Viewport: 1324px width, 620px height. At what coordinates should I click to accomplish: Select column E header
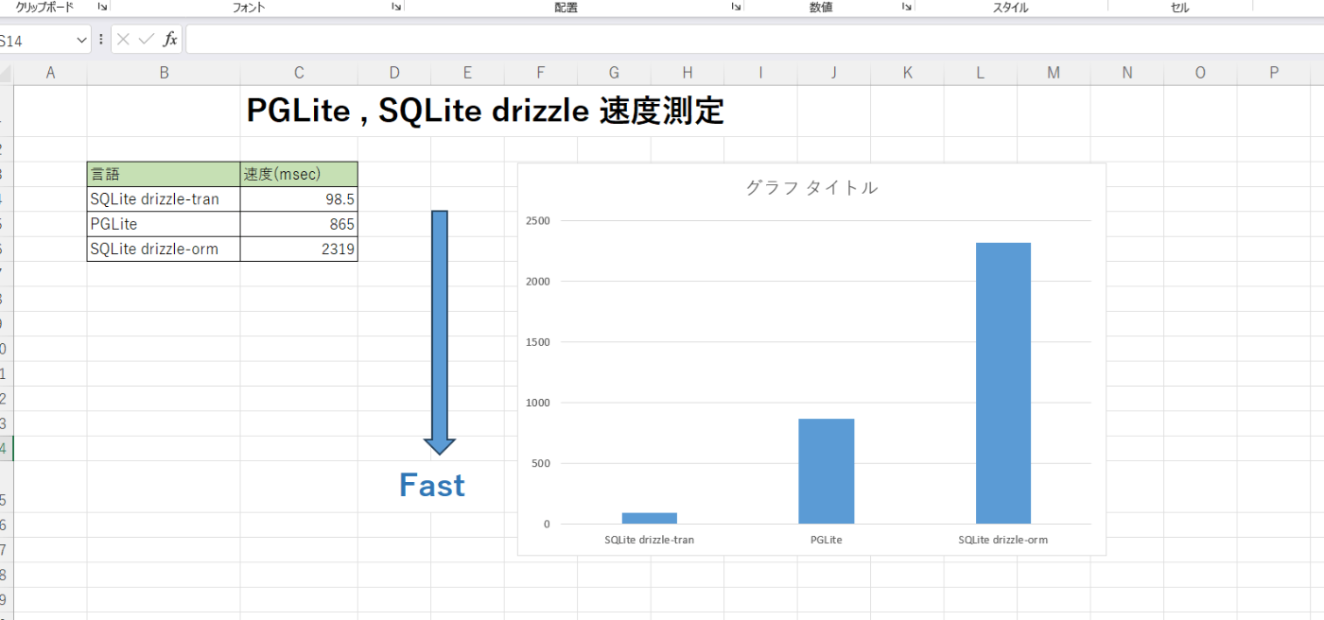coord(467,73)
